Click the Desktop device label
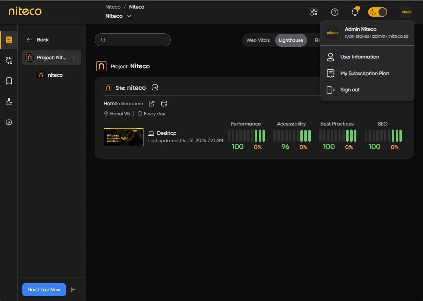The width and height of the screenshot is (423, 301). pyautogui.click(x=163, y=133)
